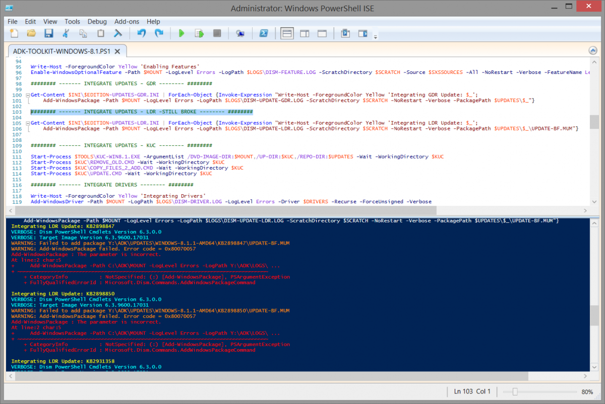Collapse the code block at line 105
This screenshot has width=605, height=404.
[27, 123]
